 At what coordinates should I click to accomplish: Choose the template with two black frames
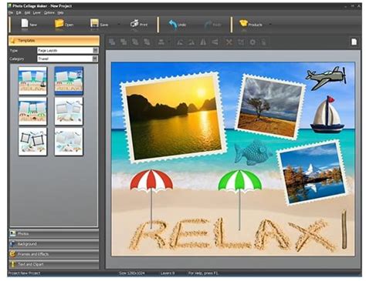coord(32,142)
